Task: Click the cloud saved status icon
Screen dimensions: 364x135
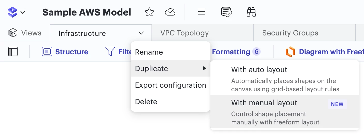Action: (x=170, y=12)
